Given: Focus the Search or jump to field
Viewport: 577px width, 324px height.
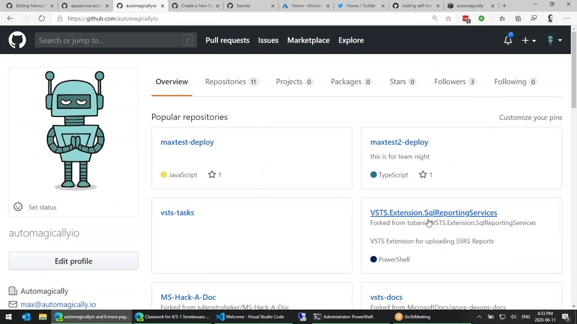Looking at the screenshot, I should 115,40.
